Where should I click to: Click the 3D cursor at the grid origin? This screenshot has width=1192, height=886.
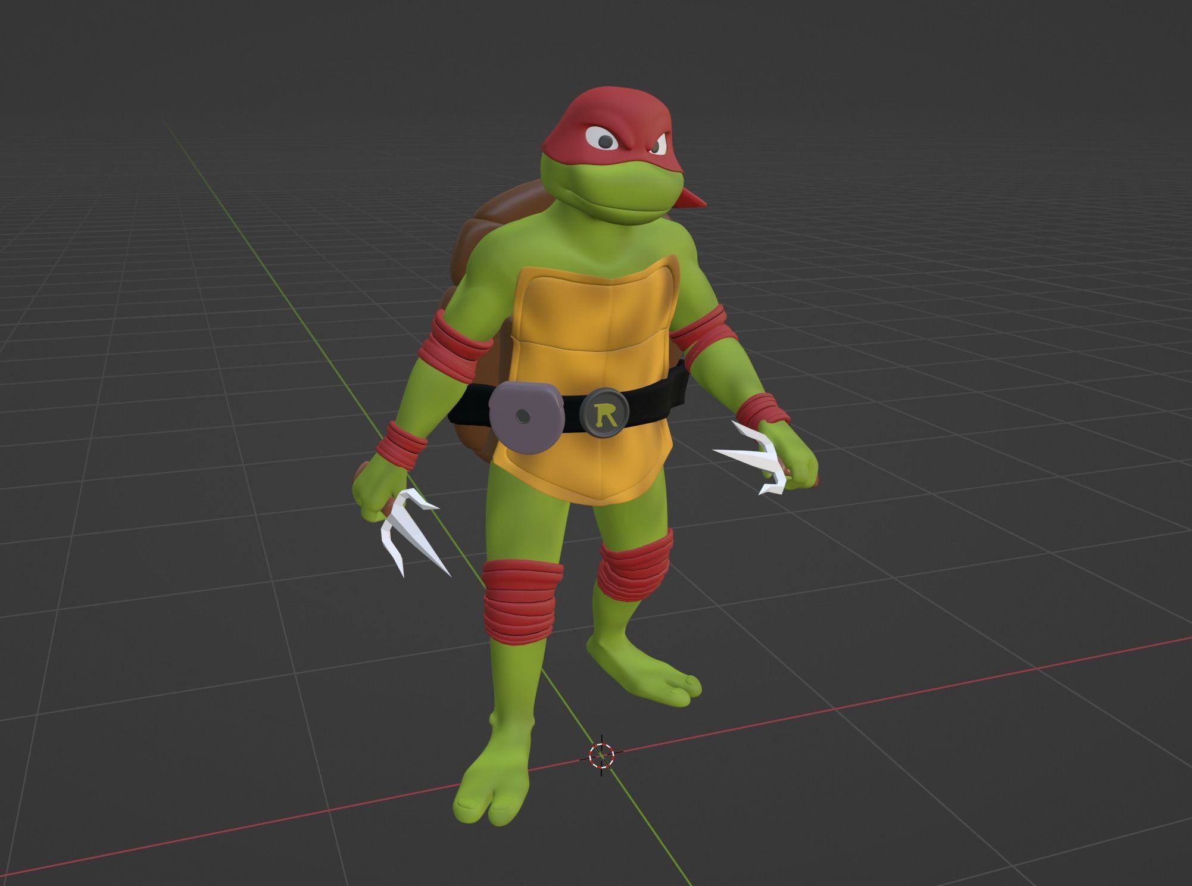tap(601, 755)
